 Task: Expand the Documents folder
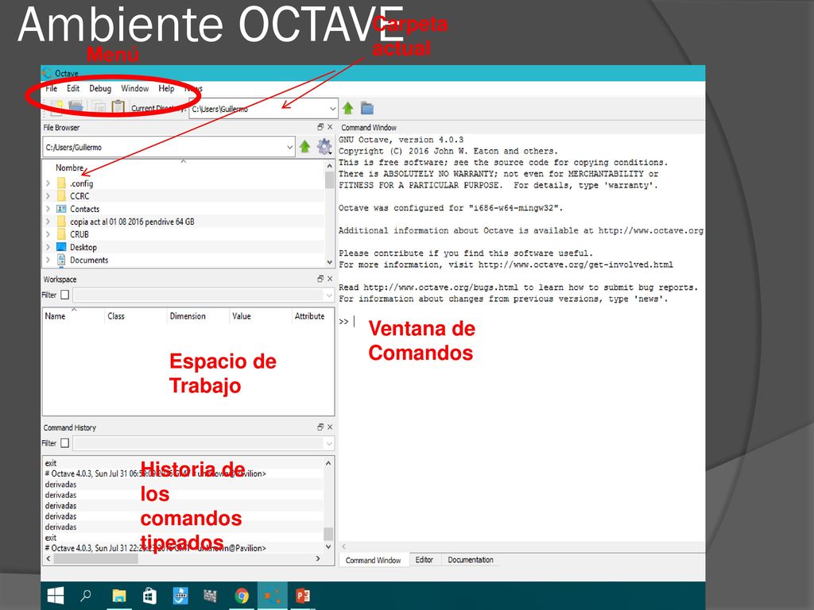tap(48, 260)
